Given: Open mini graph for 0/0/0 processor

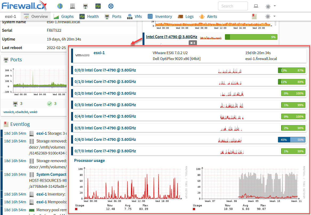Looking at the screenshot, I should pyautogui.click(x=230, y=71).
